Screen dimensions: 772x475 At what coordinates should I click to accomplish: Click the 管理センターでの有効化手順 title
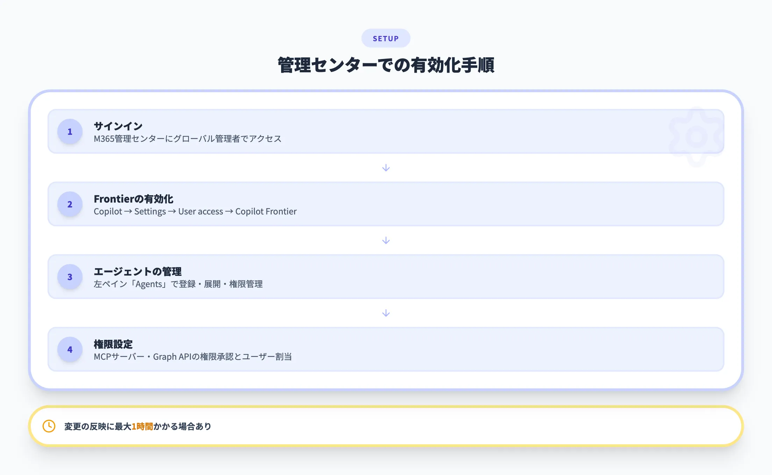click(x=386, y=65)
